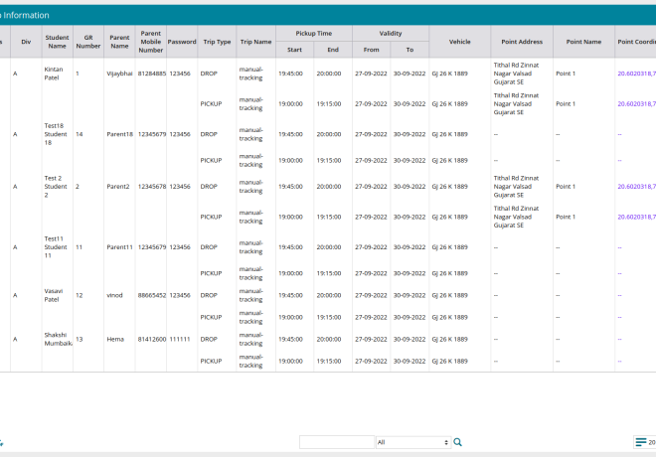
Task: Click the partially visible bottom-left icon
Action: (x=2, y=442)
